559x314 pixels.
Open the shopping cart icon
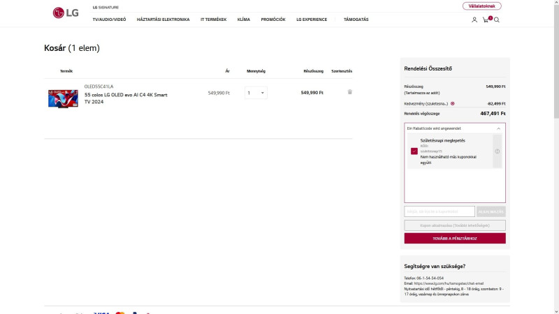pos(486,20)
